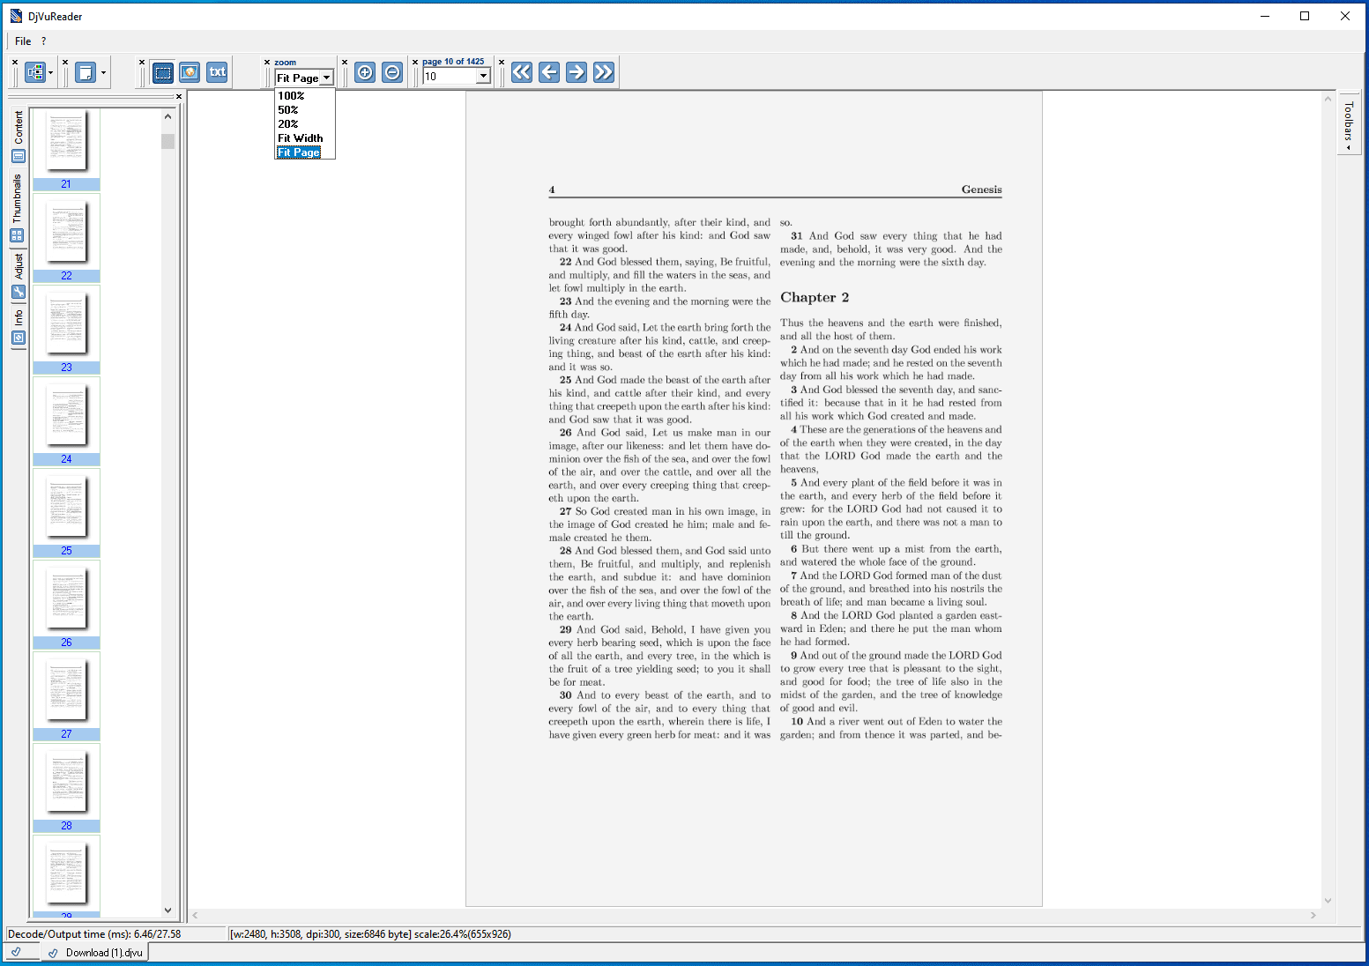Close the thumbnails side panel
Screen dimensions: 1369x966
click(x=179, y=97)
